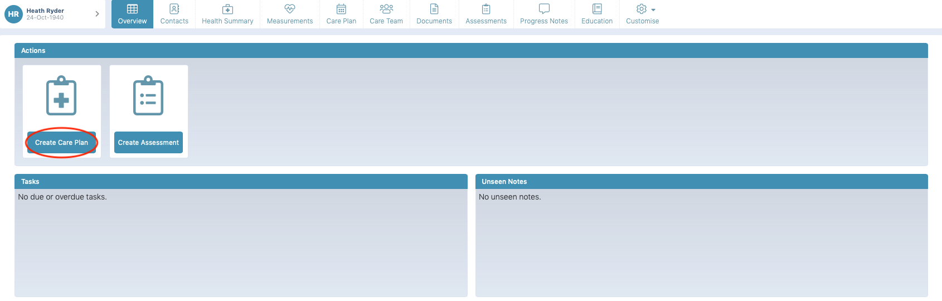View the Progress Notes tab label

coord(544,21)
